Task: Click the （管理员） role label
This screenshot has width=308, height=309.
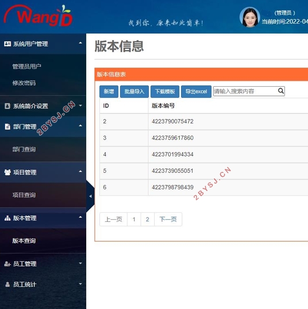Action: [284, 13]
